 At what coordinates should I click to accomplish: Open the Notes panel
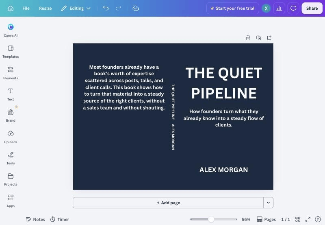35,219
